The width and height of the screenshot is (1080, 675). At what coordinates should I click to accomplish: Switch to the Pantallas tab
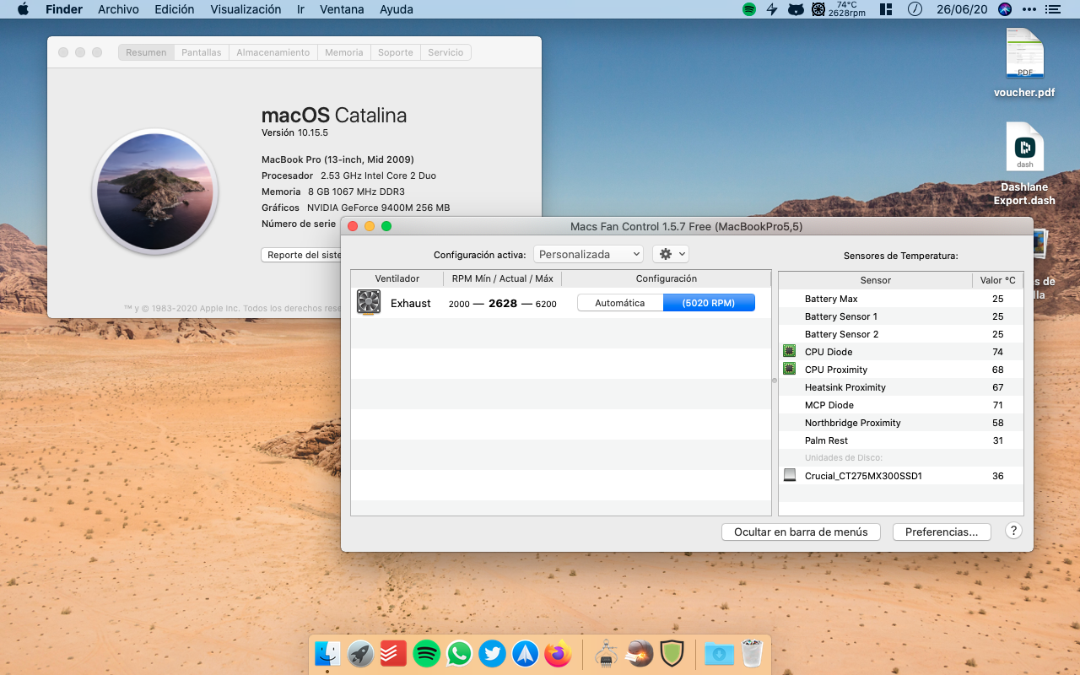202,52
